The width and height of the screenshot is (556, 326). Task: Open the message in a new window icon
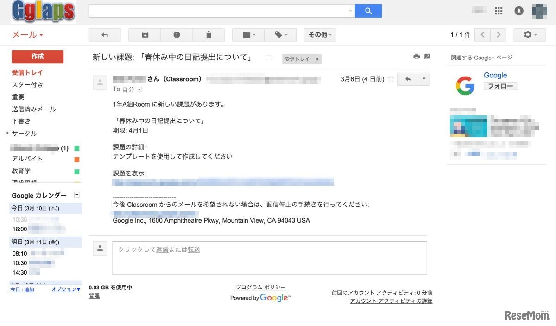click(427, 56)
